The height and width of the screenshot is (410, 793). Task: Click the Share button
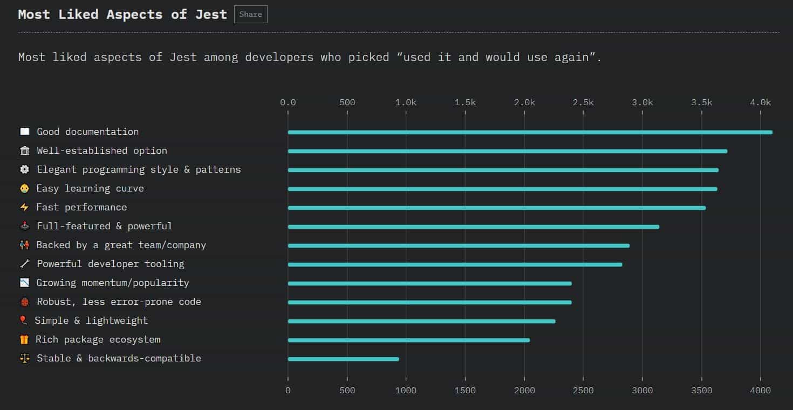click(250, 15)
